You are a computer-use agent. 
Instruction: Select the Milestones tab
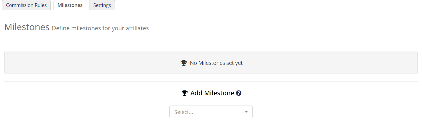(x=70, y=5)
